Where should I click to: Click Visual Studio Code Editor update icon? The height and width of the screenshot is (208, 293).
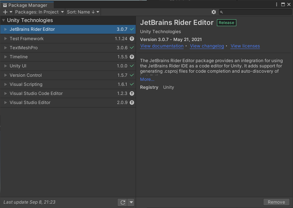[x=132, y=93]
